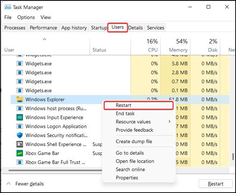Viewport: 236px width, 193px height.
Task: Collapse the user list using top chevron
Action: [44, 39]
